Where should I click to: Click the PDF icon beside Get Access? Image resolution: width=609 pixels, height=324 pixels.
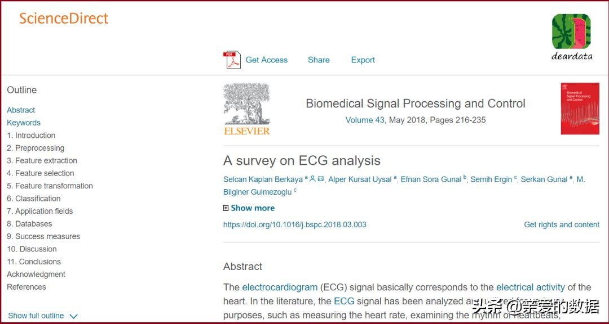click(232, 60)
